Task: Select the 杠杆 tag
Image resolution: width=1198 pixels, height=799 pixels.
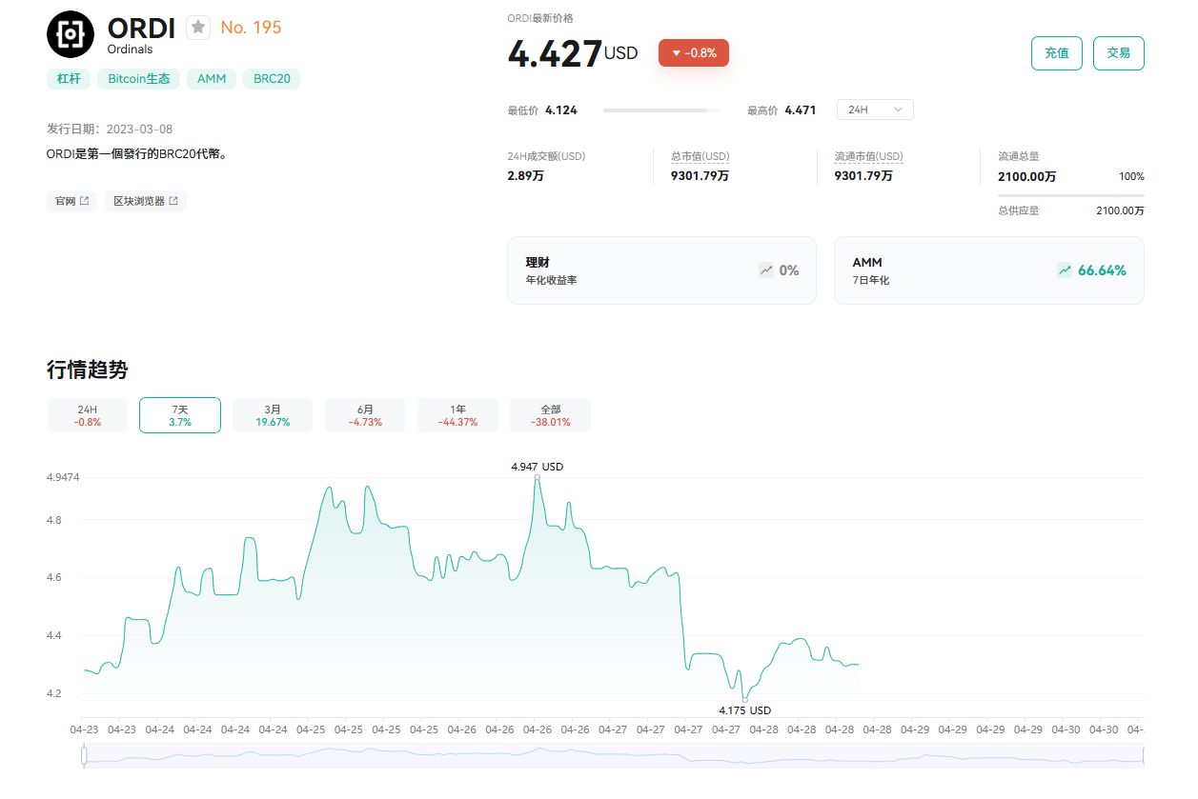Action: [x=69, y=79]
